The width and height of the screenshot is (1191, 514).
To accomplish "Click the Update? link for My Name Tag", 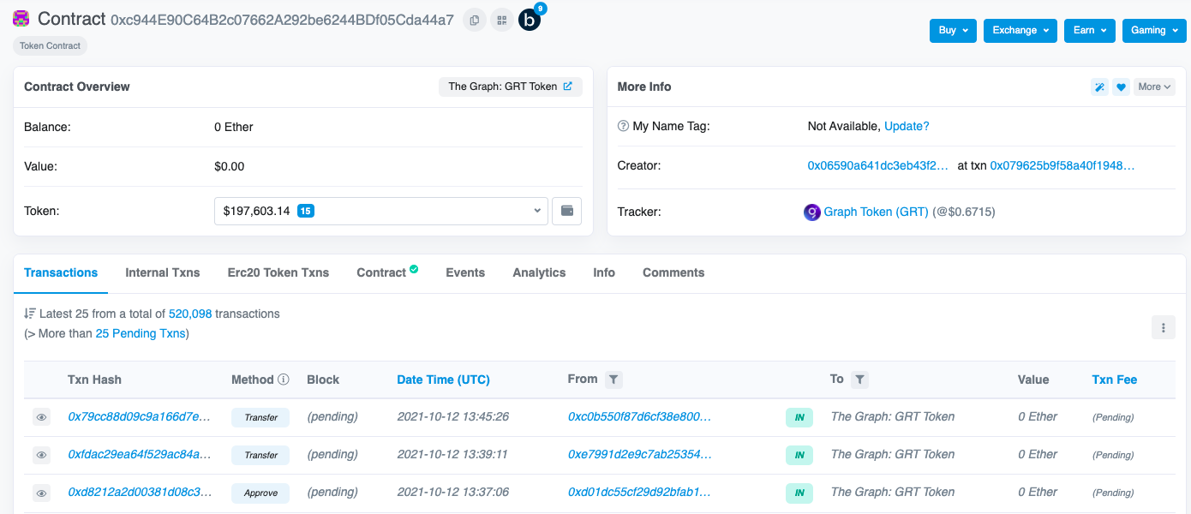I will [x=907, y=126].
